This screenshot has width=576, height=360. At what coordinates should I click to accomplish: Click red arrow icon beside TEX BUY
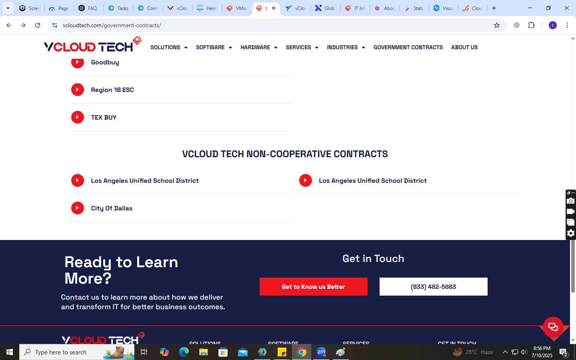point(78,117)
